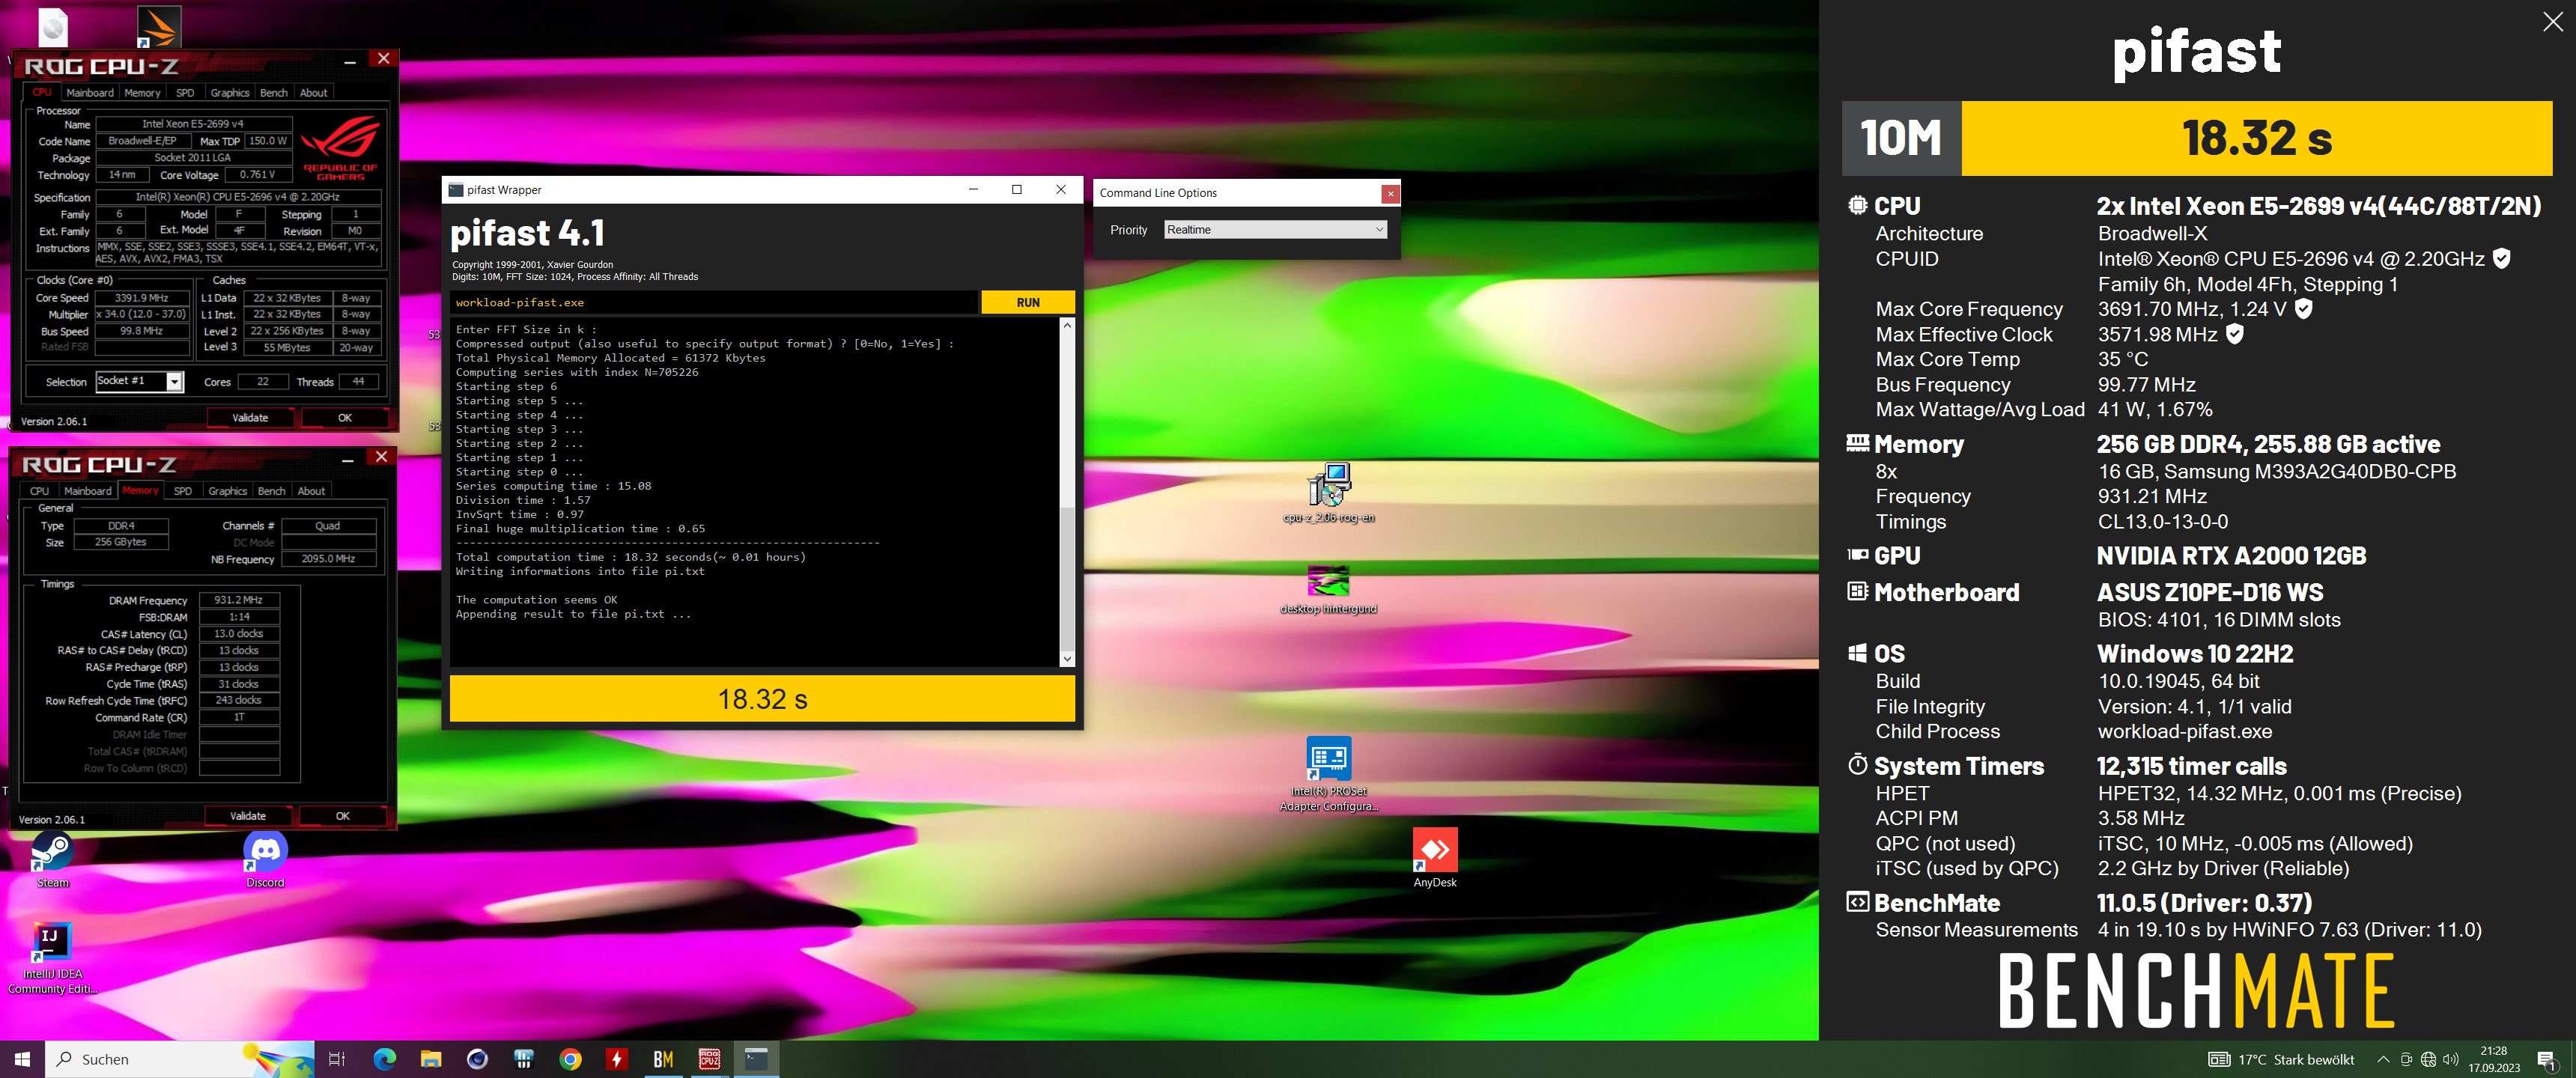Click Validate in the lower CPU-Z window
Viewport: 2576px width, 1078px height.
pyautogui.click(x=248, y=815)
